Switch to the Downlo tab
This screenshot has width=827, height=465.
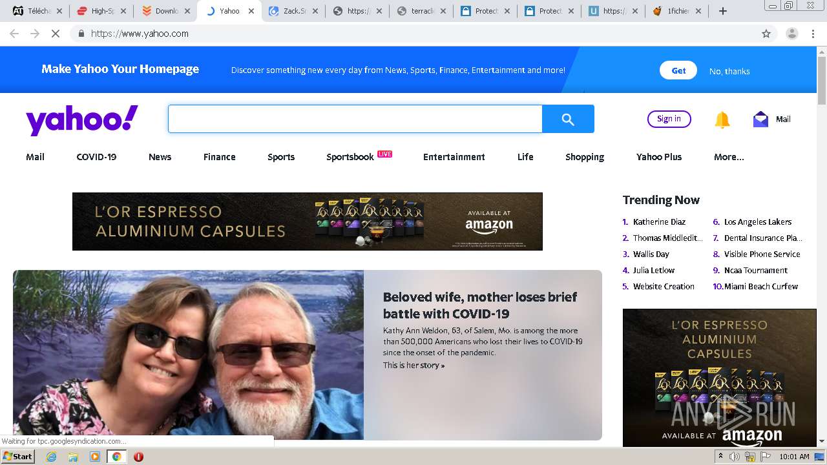click(164, 11)
